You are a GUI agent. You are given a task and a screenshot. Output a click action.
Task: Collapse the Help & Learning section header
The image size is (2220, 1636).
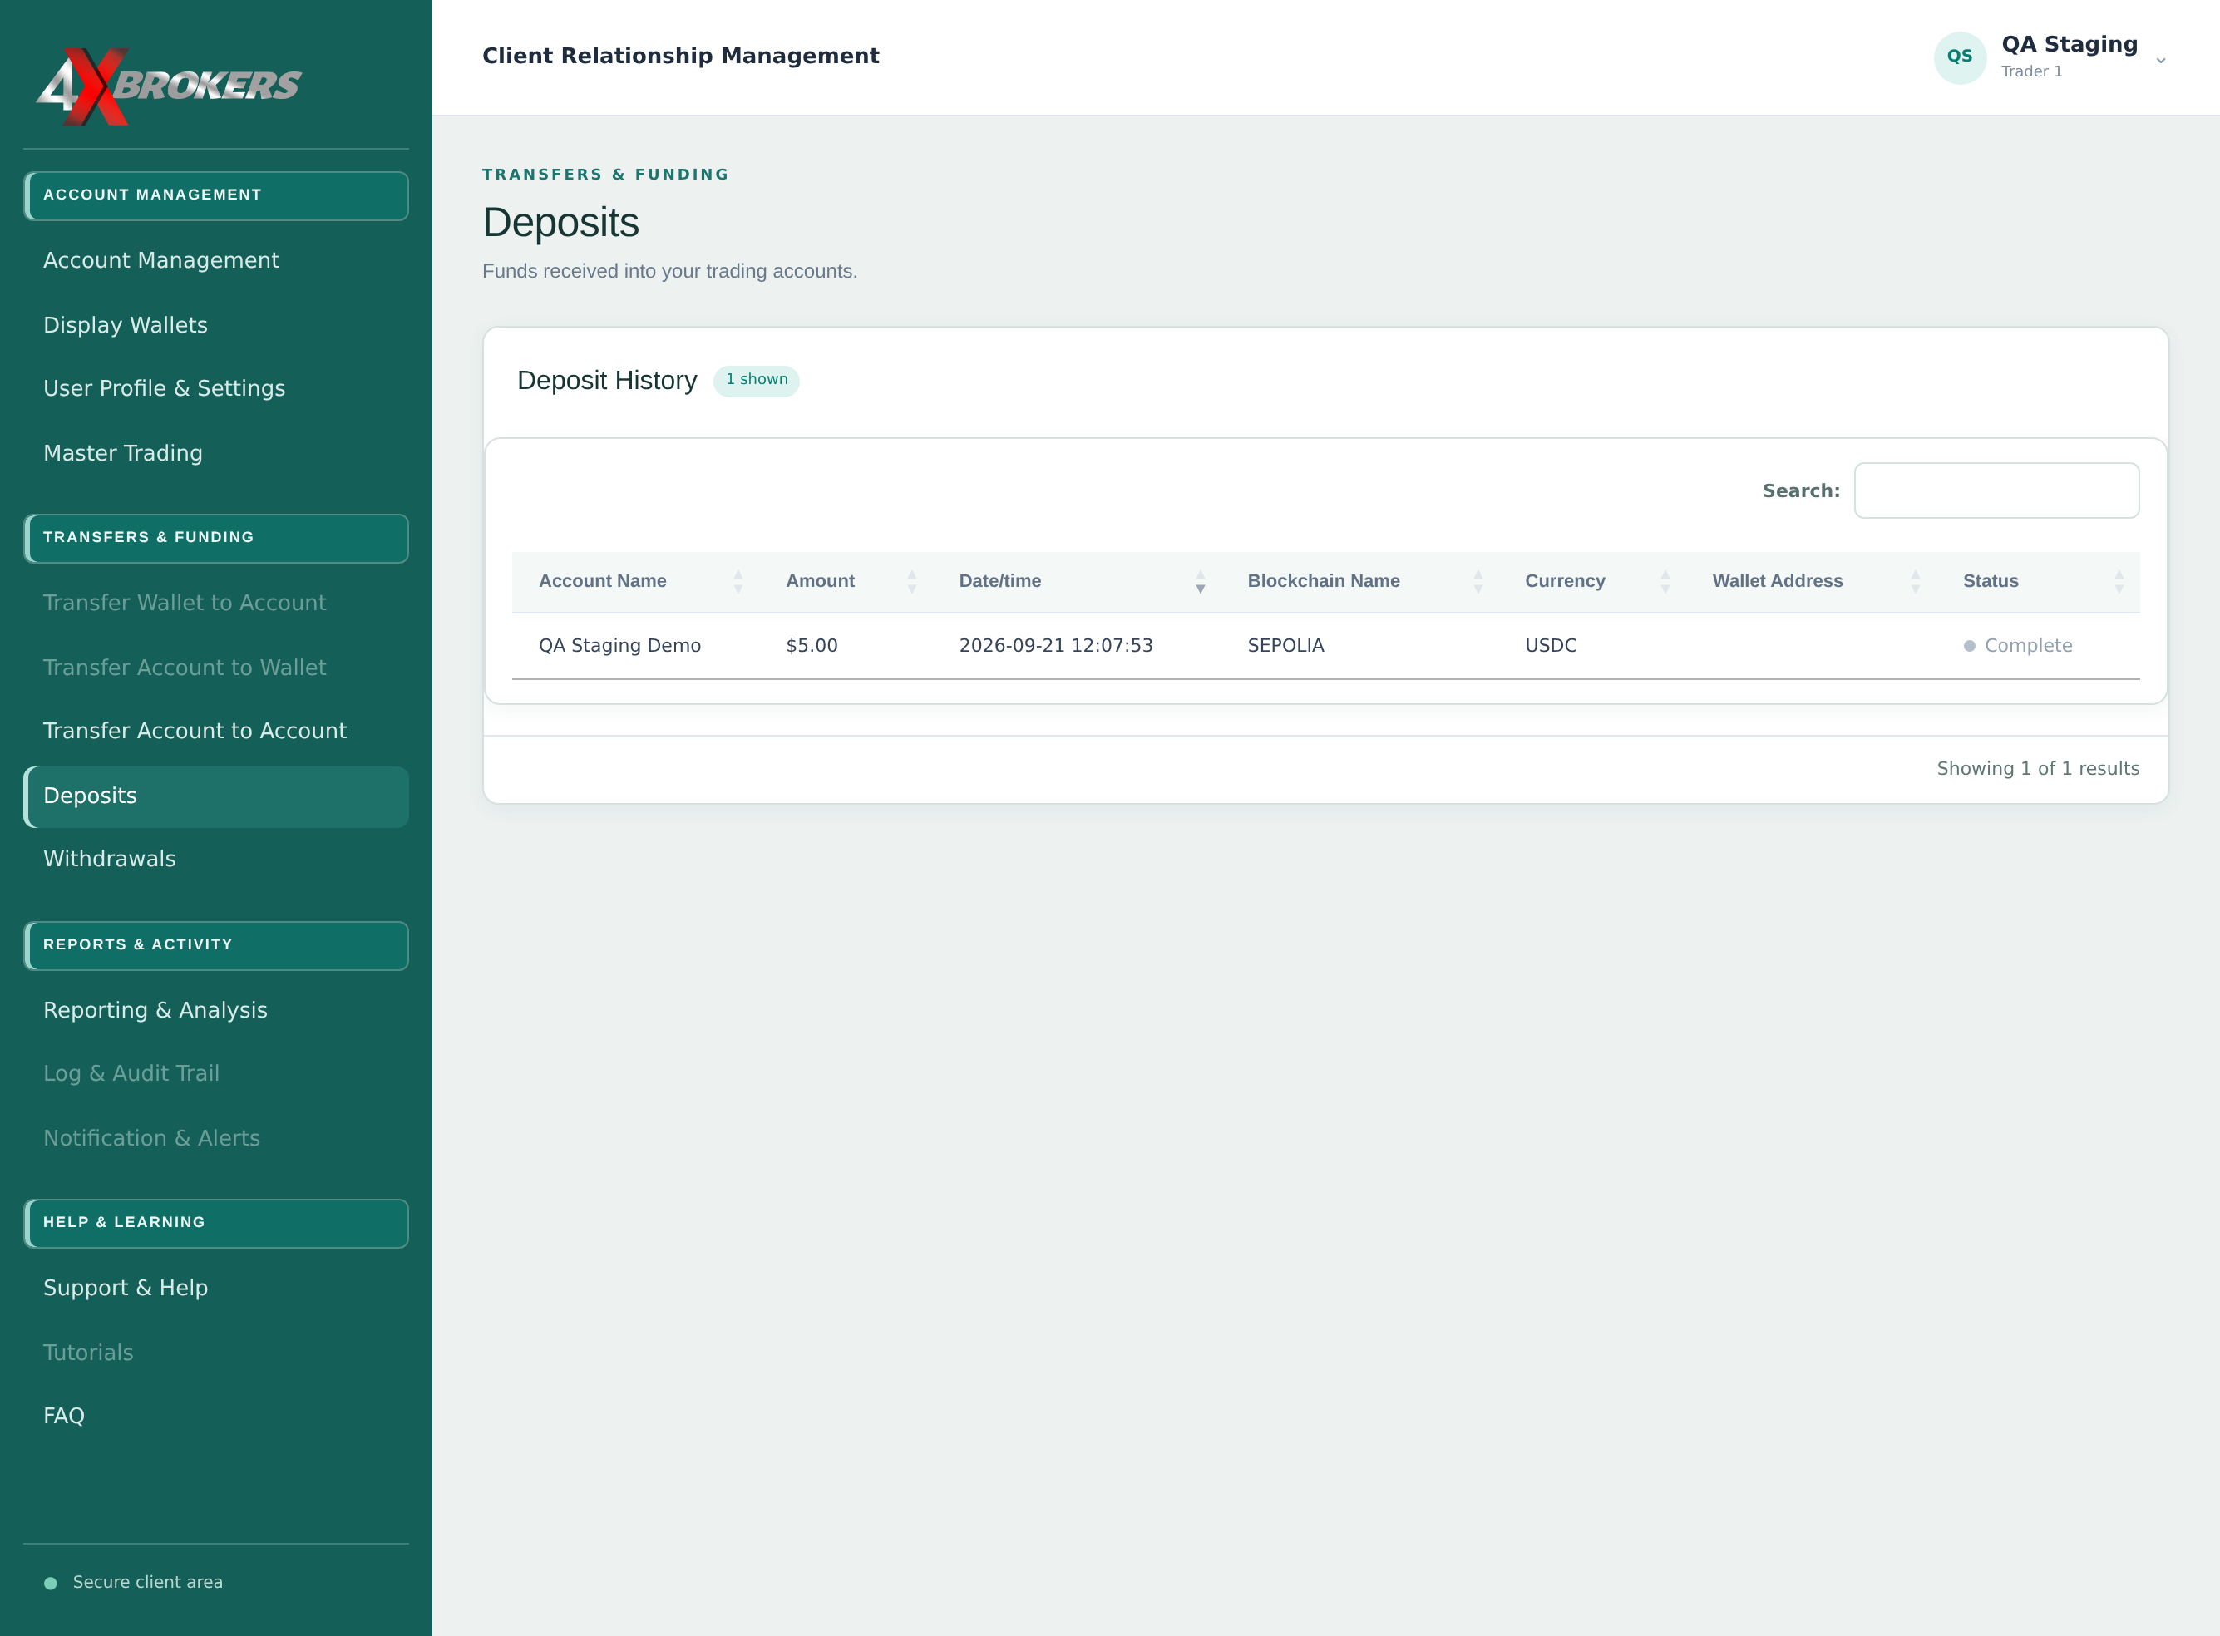pos(216,1223)
